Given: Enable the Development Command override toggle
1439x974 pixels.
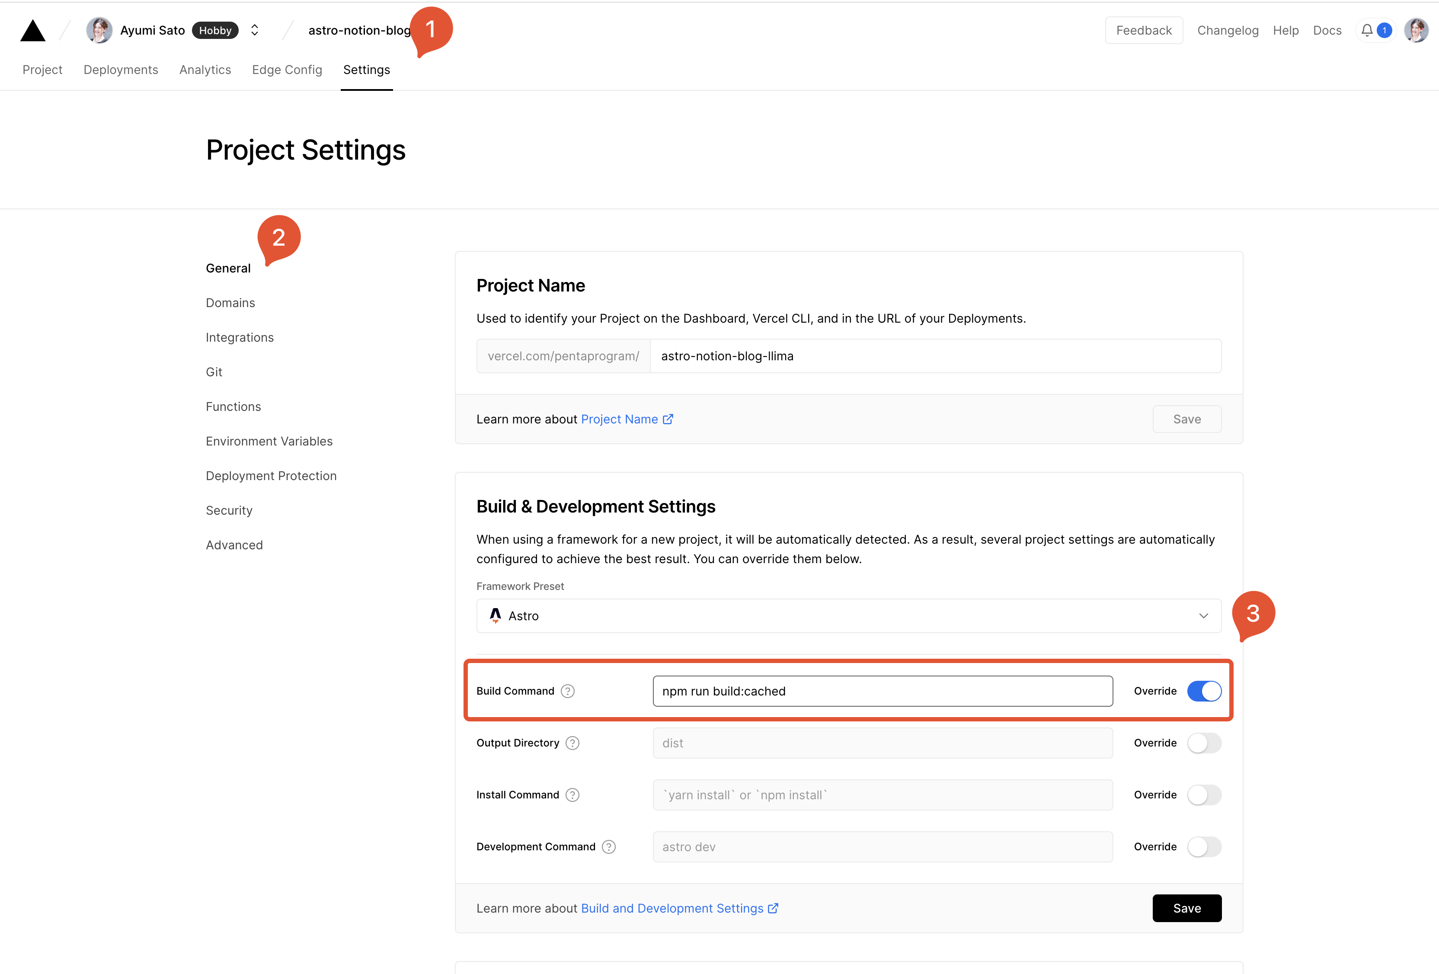Looking at the screenshot, I should 1204,847.
